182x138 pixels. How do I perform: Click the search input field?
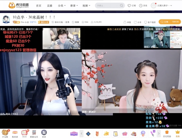110,6
